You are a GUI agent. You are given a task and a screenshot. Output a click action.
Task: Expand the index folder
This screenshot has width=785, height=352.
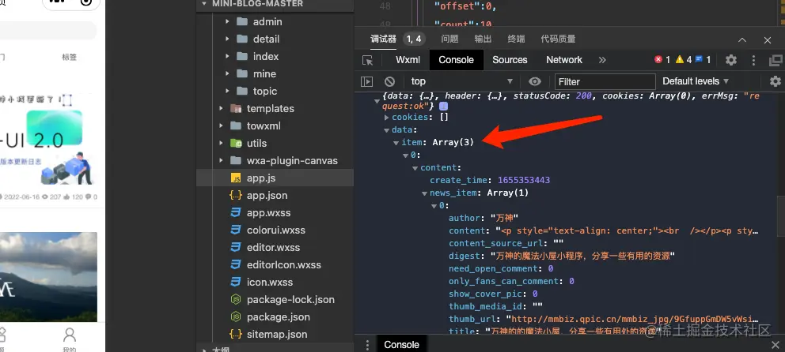(227, 56)
